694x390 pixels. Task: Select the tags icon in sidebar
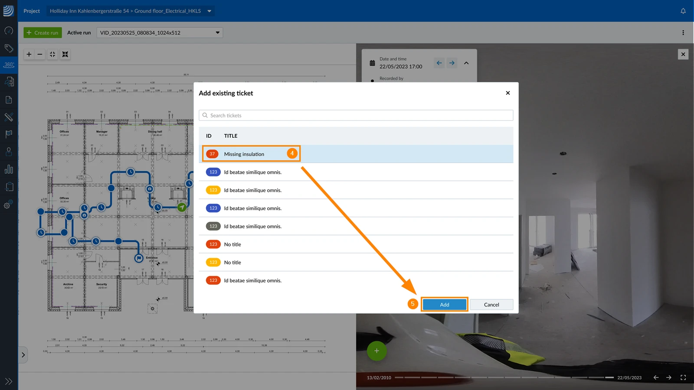point(9,48)
